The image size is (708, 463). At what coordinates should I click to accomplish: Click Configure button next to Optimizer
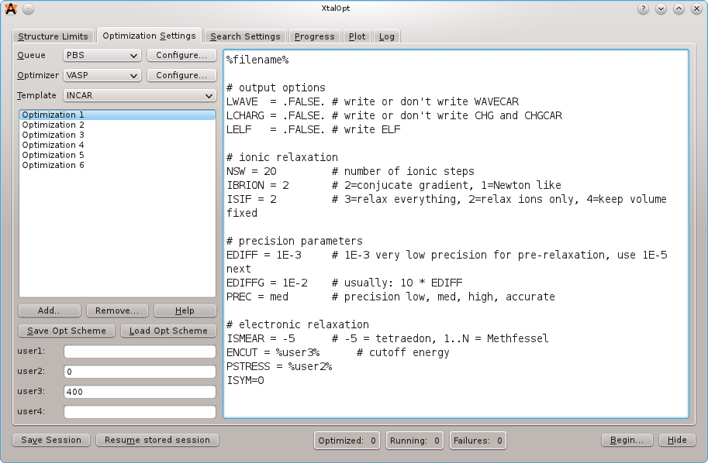tap(181, 75)
